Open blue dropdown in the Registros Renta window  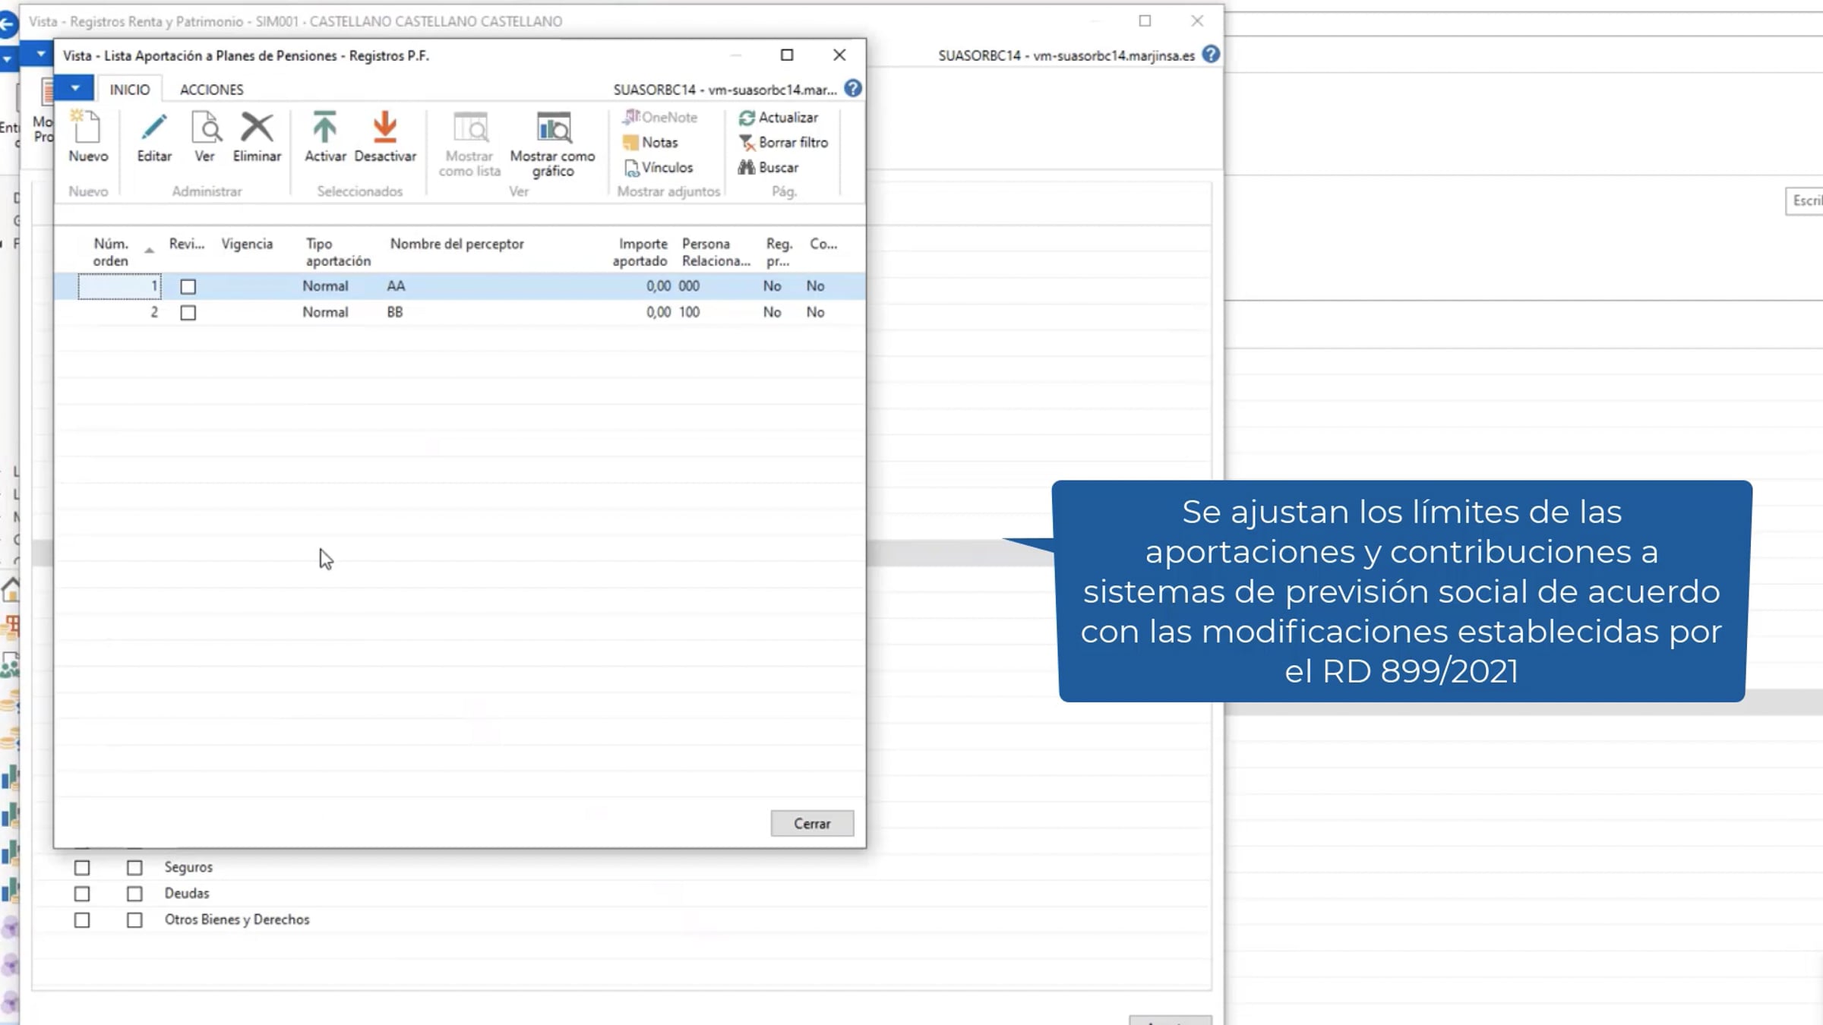pyautogui.click(x=39, y=54)
